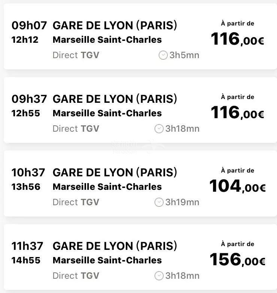The image size is (277, 293).
Task: Click the 116,00€ price on 09h07 train
Action: point(237,39)
